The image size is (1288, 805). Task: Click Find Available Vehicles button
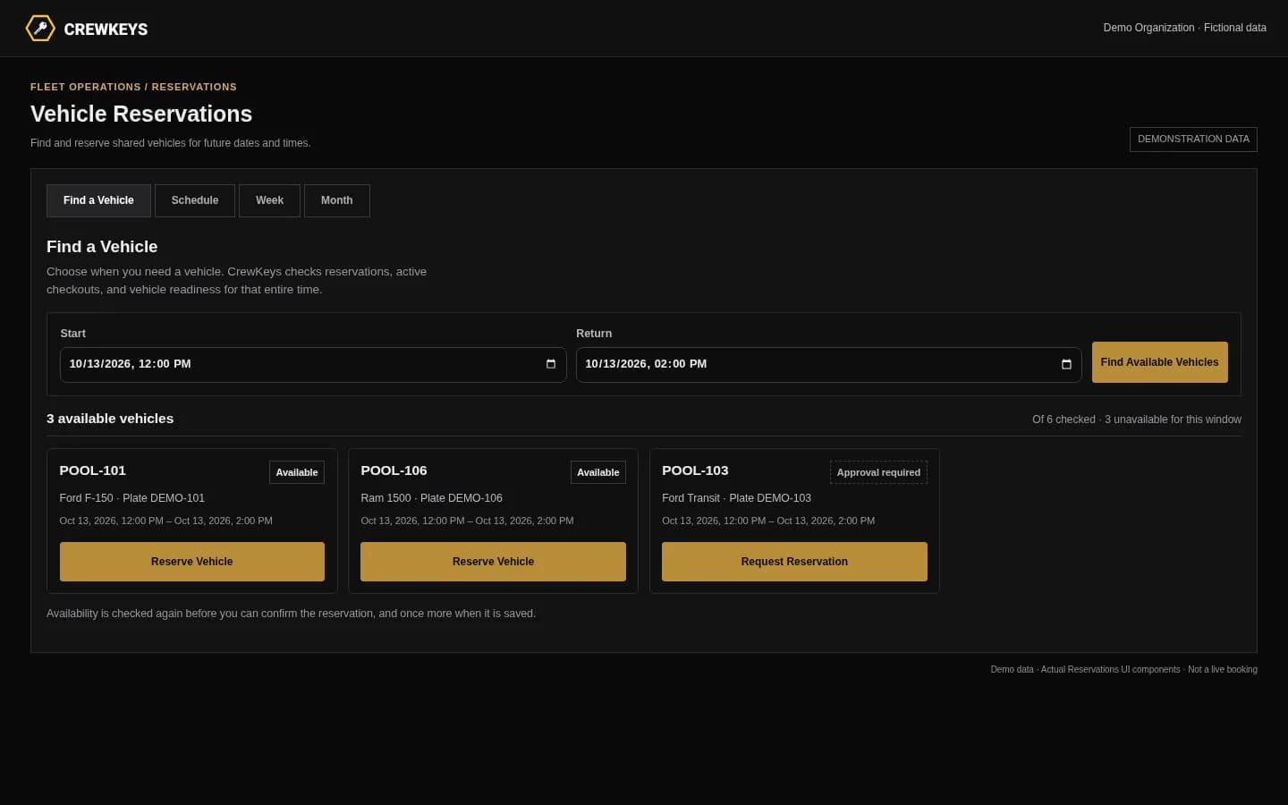[1160, 362]
